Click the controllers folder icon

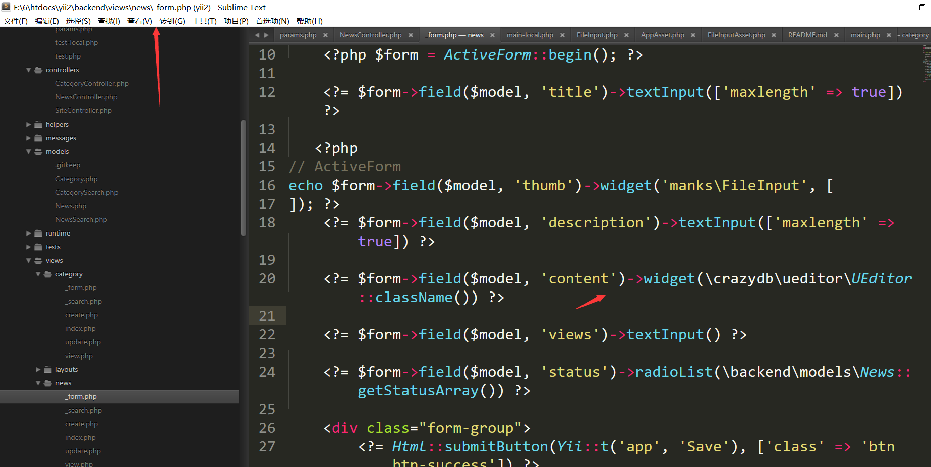(38, 70)
